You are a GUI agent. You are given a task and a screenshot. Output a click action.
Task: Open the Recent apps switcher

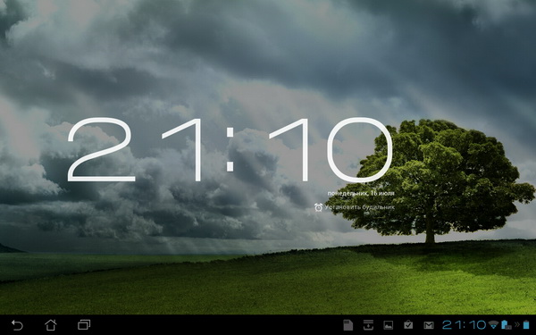point(84,325)
